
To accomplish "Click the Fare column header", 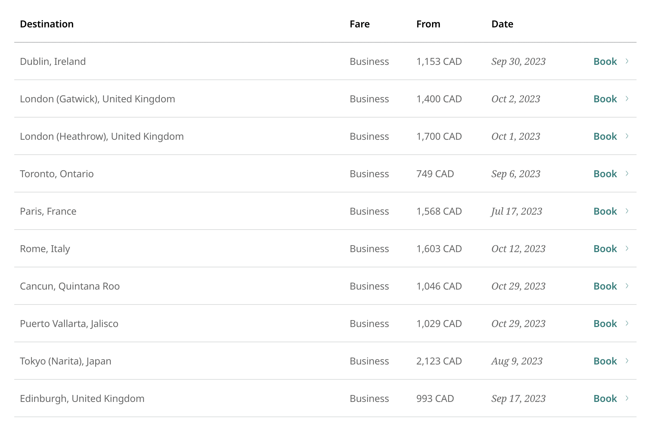I will [359, 24].
